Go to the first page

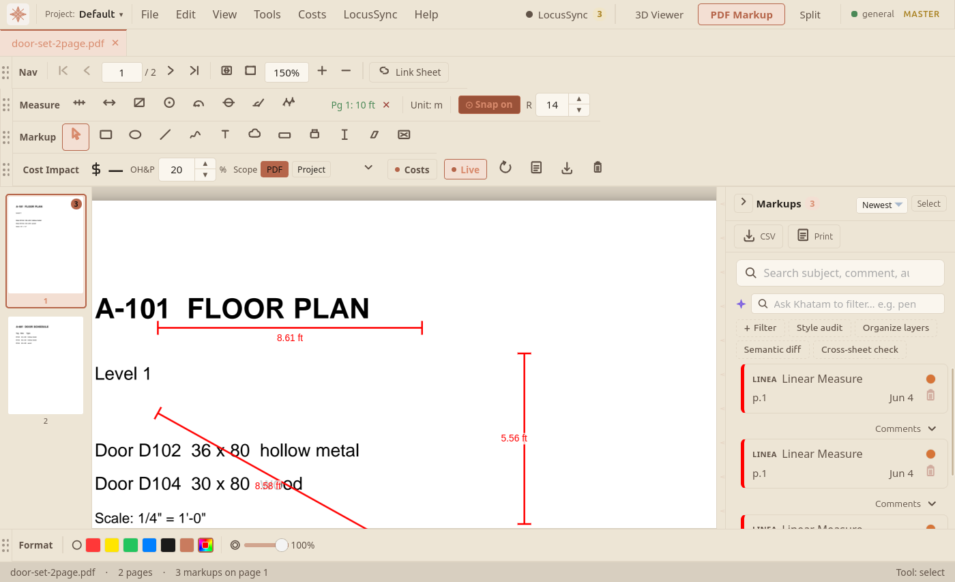pos(63,71)
